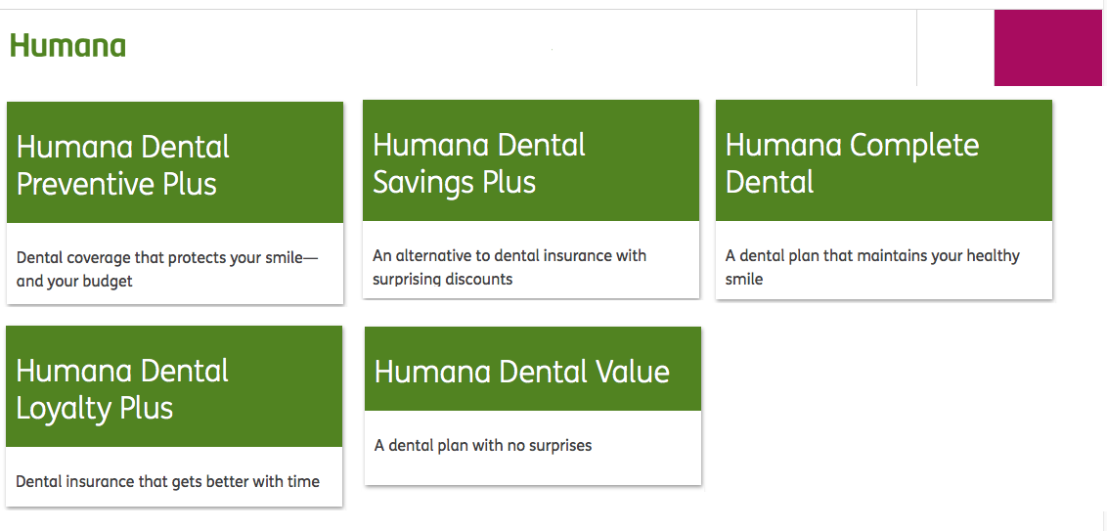Click 'A dental plan with no surprises' description
The width and height of the screenshot is (1107, 531).
point(483,446)
